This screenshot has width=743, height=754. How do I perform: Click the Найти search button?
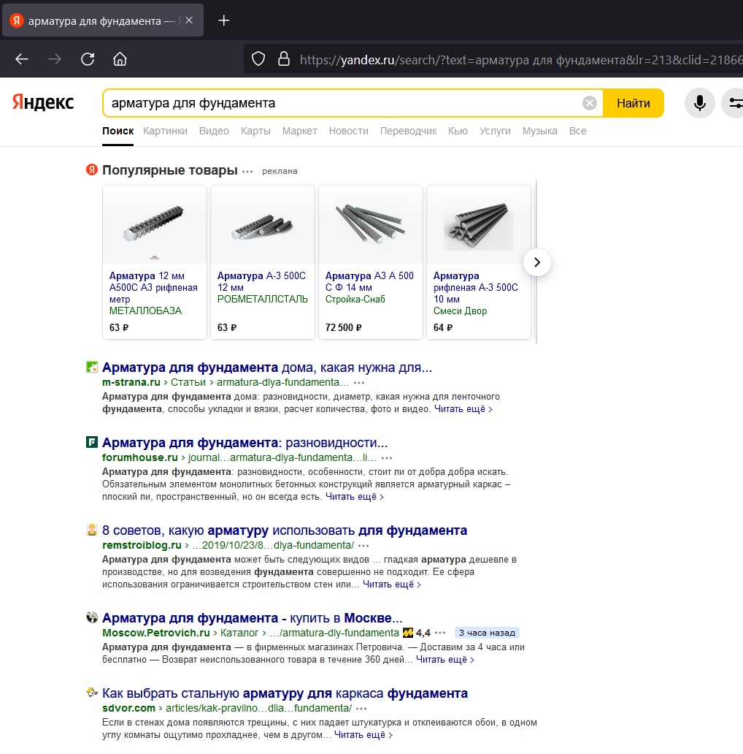[634, 103]
